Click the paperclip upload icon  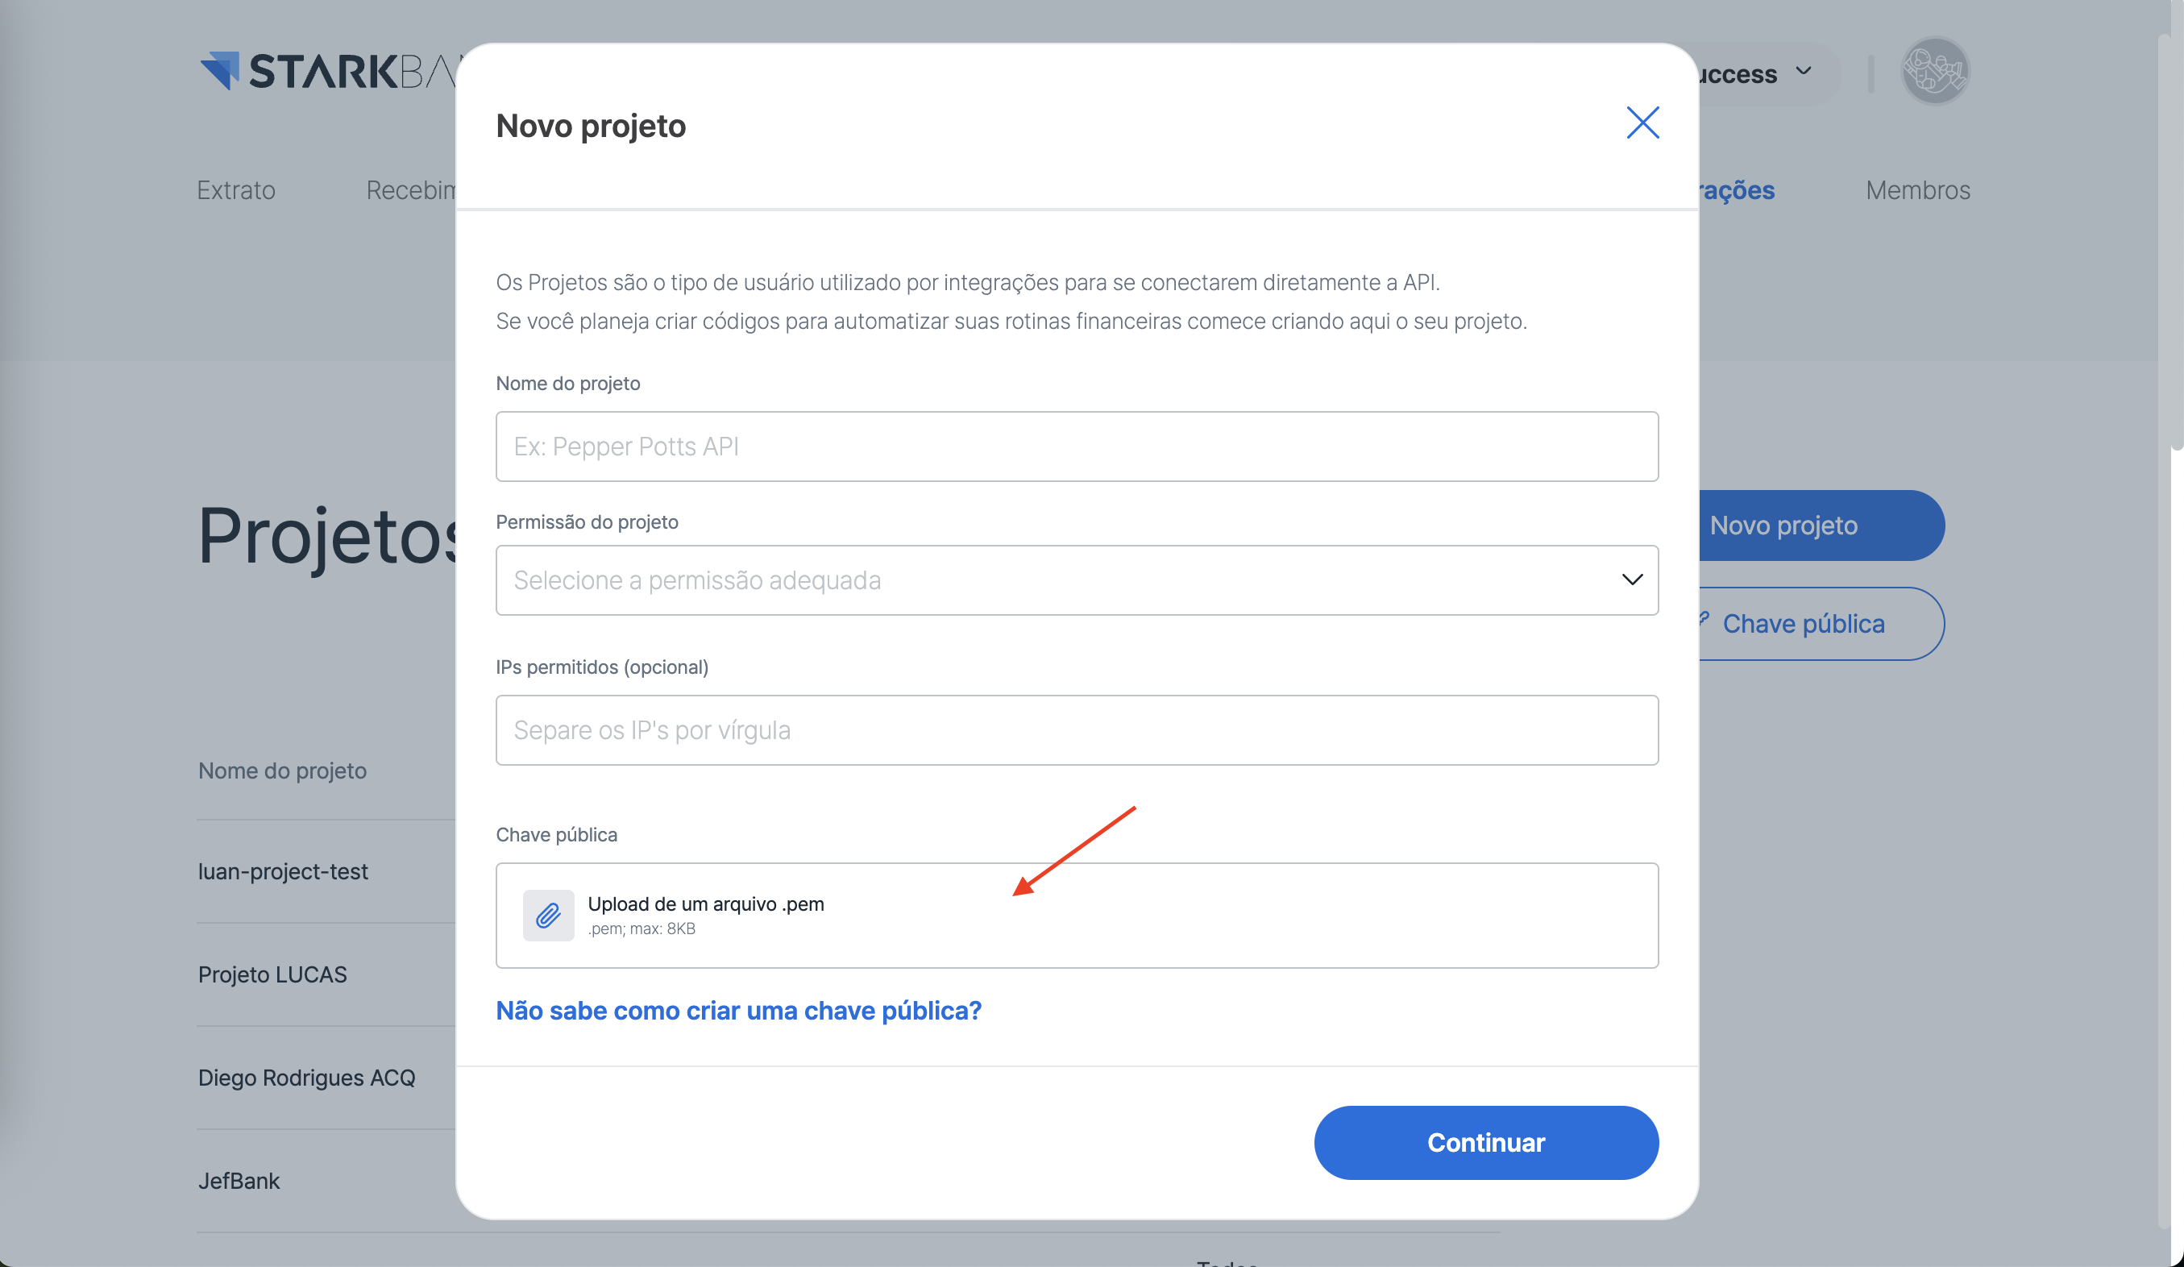coord(548,915)
